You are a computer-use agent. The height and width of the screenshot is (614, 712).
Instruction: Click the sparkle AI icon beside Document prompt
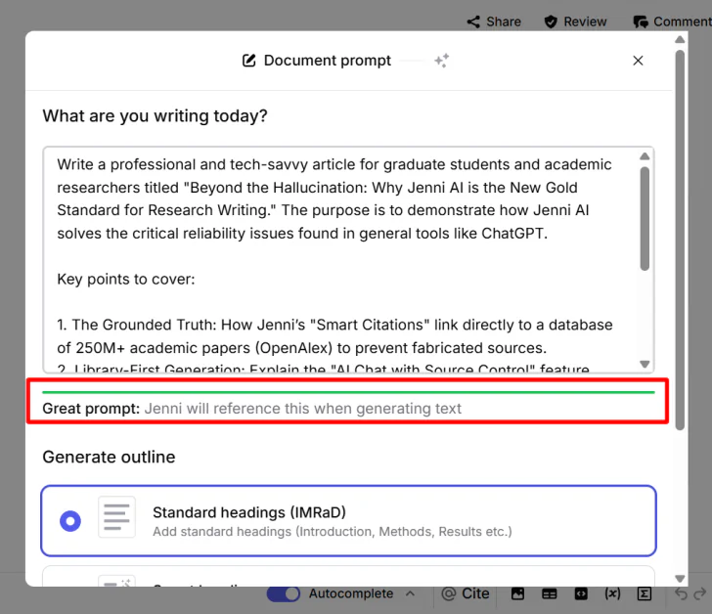point(442,61)
